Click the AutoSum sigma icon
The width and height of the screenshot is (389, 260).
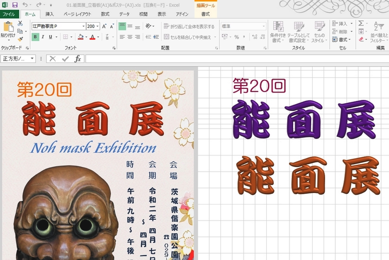point(361,23)
